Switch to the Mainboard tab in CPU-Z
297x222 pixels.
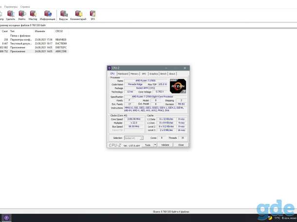(x=123, y=74)
